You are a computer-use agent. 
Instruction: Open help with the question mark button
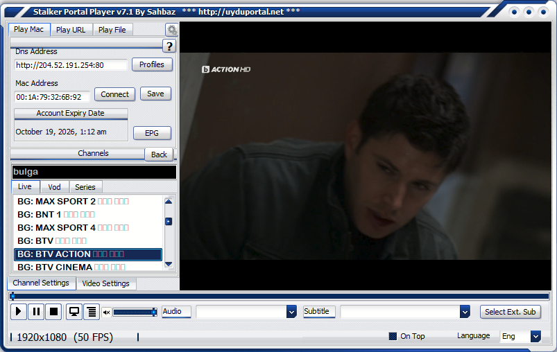(x=169, y=46)
